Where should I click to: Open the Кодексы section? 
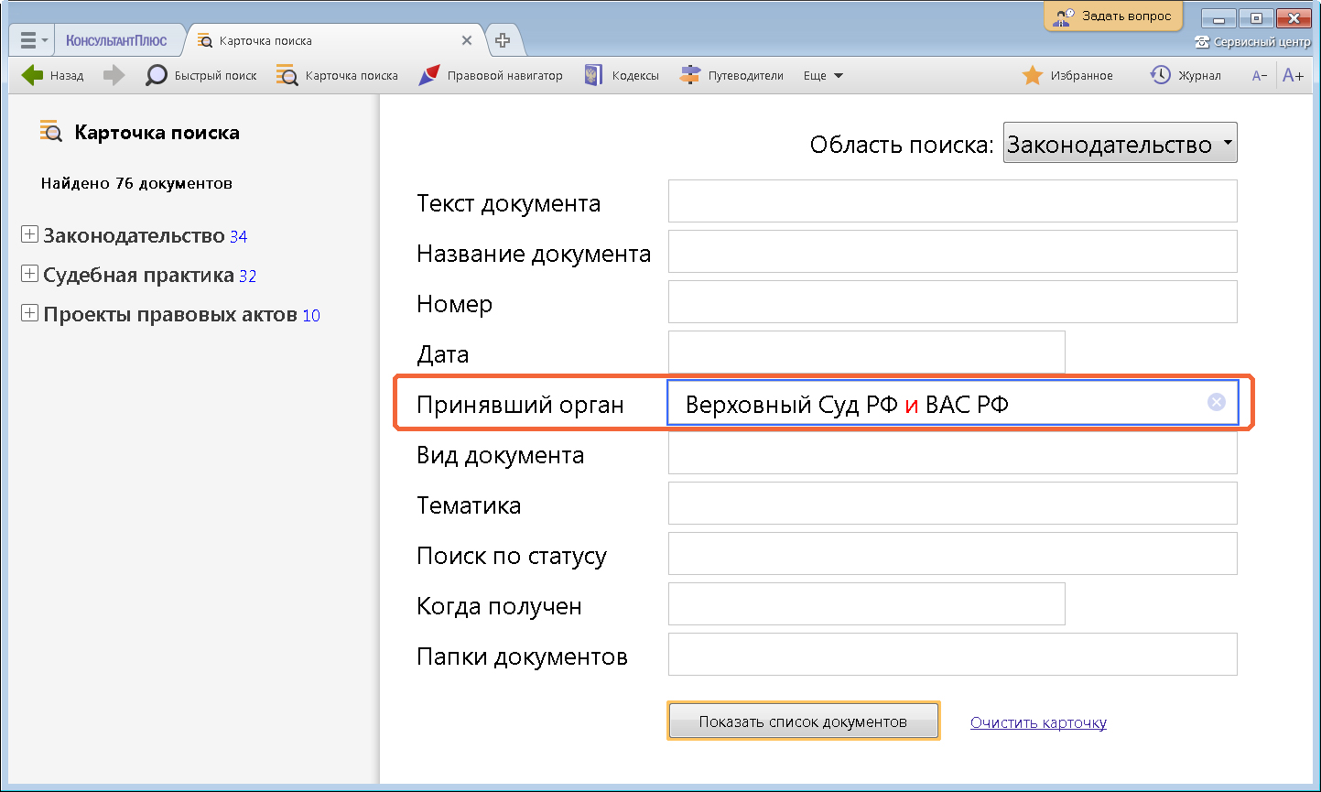click(622, 76)
